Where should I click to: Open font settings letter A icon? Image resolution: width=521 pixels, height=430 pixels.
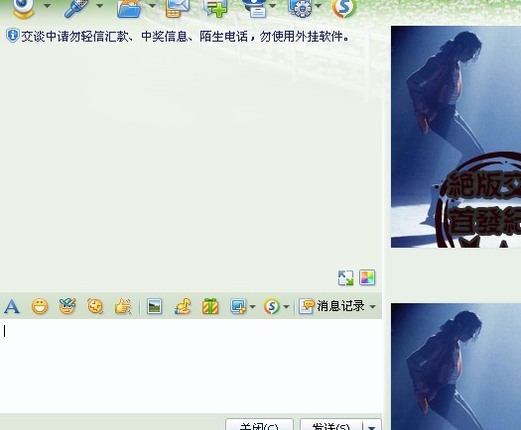coord(12,306)
